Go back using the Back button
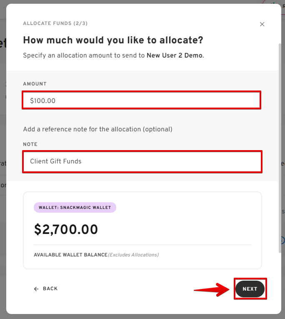The width and height of the screenshot is (285, 319). coord(50,289)
